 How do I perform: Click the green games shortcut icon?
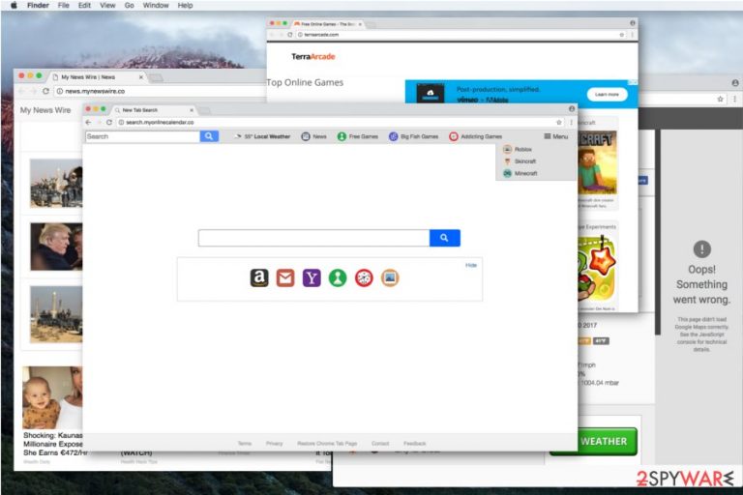[x=338, y=278]
